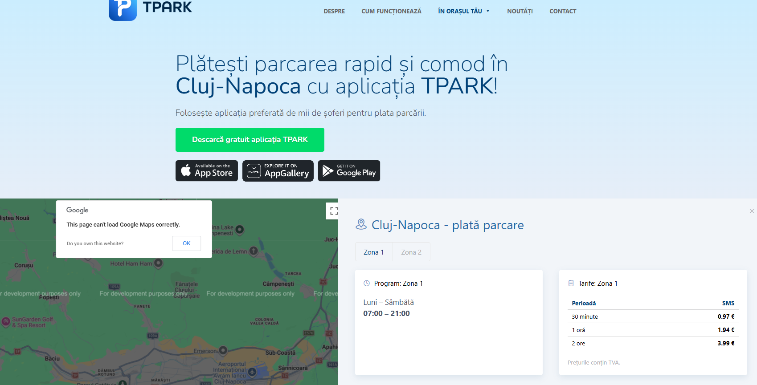757x385 pixels.
Task: Click the TPARK logo icon
Action: [x=123, y=10]
